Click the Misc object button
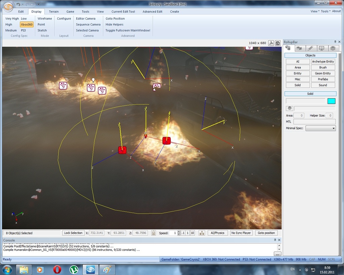Viewport: 344px width, 275px height. pyautogui.click(x=298, y=79)
